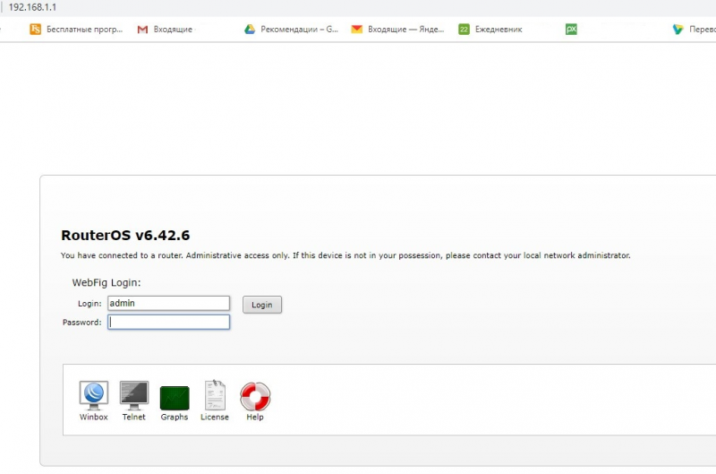The image size is (716, 474).
Task: Click the License text label
Action: tap(215, 417)
